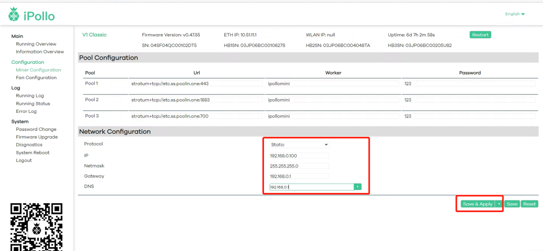View the Error Log page
The image size is (543, 251).
[x=26, y=112]
